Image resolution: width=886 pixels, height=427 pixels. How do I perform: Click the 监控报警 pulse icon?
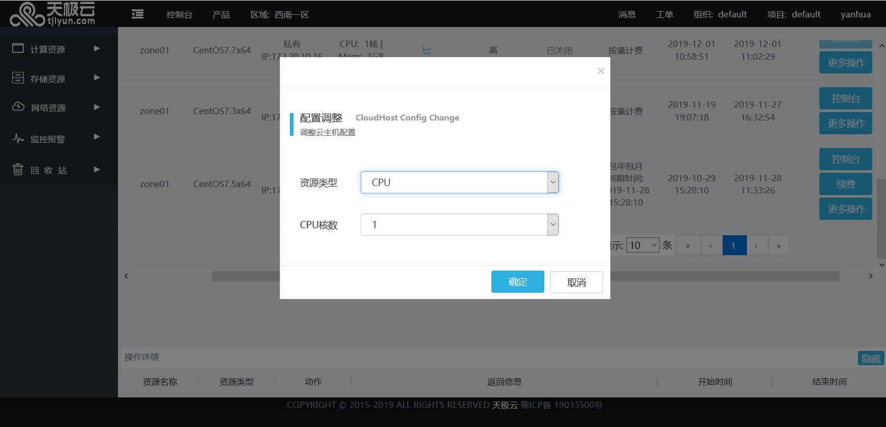[x=18, y=139]
